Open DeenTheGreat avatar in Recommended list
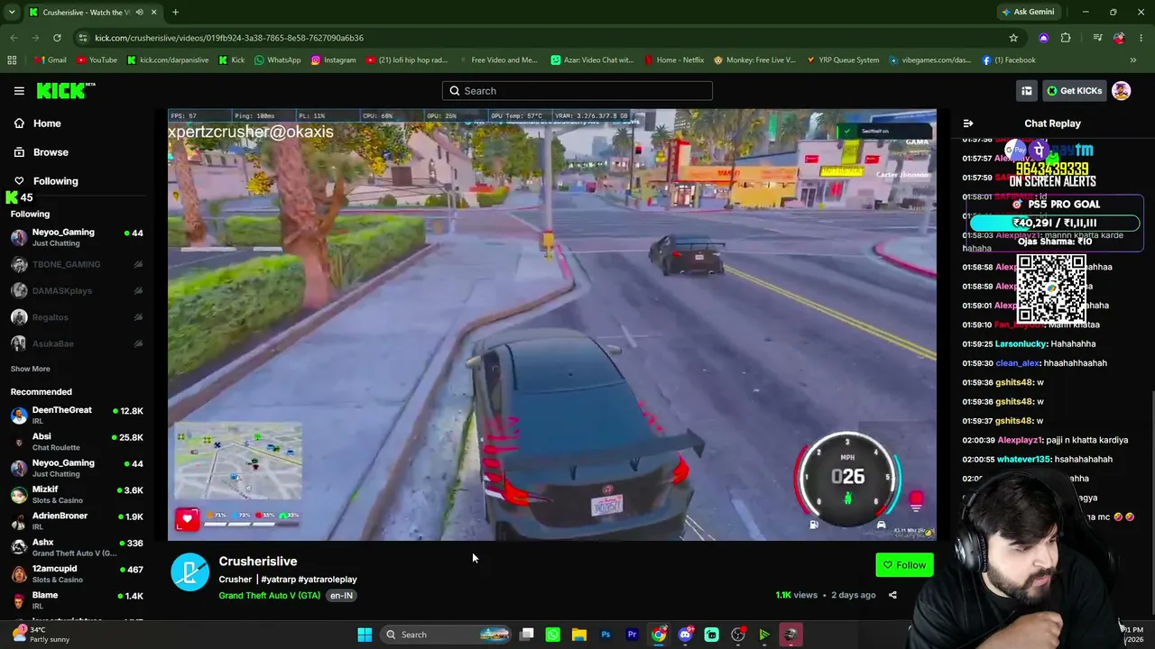 [x=19, y=416]
